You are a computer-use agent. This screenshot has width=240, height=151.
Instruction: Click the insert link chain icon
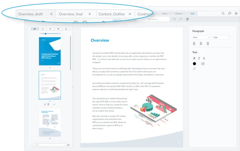[x=194, y=69]
